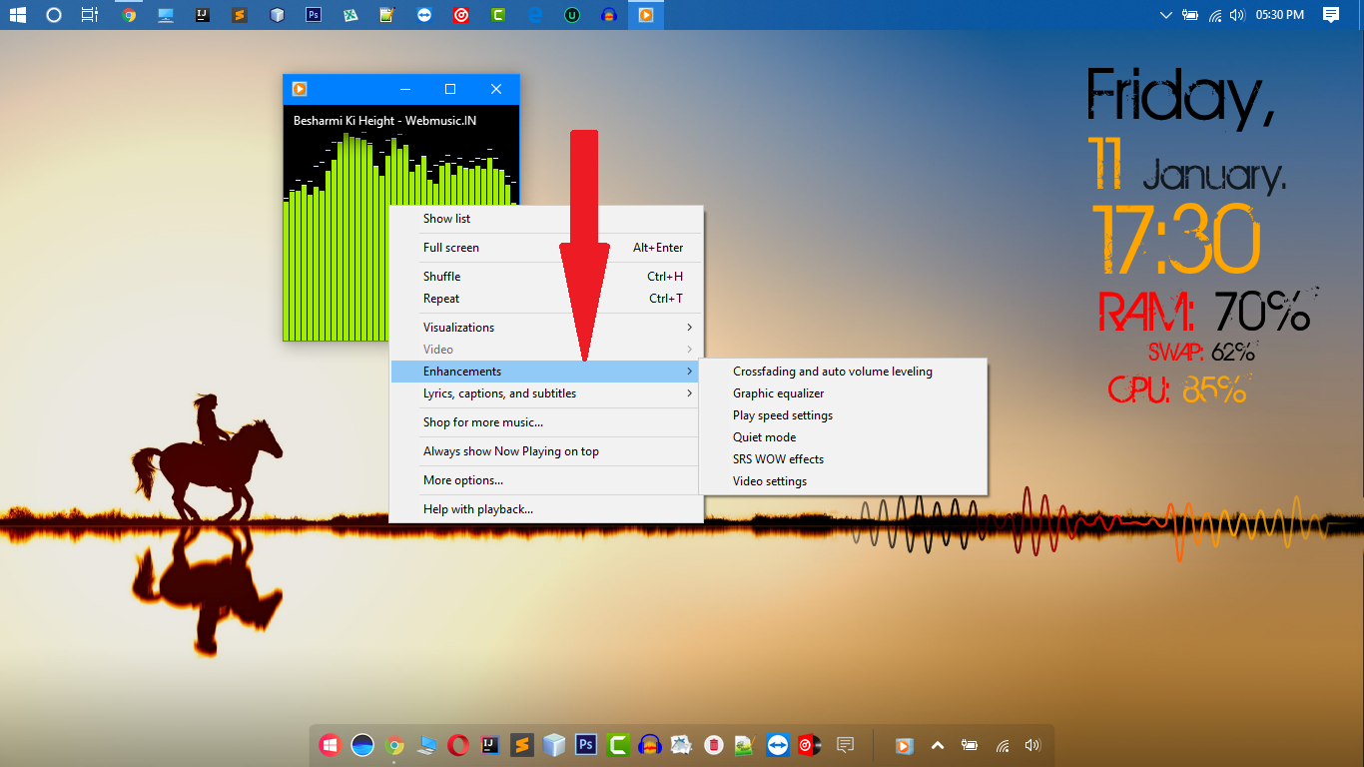The width and height of the screenshot is (1364, 767).
Task: Launch Sublime Text from the dock
Action: [x=521, y=745]
